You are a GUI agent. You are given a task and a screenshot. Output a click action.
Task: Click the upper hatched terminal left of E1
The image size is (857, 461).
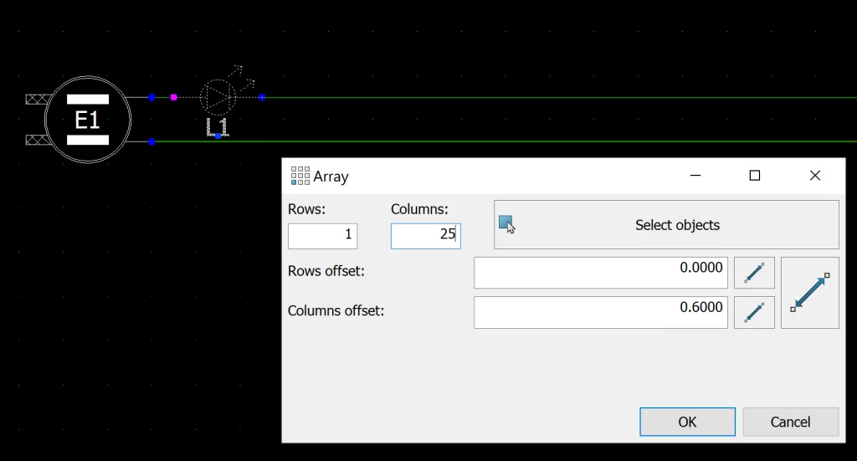pyautogui.click(x=36, y=99)
